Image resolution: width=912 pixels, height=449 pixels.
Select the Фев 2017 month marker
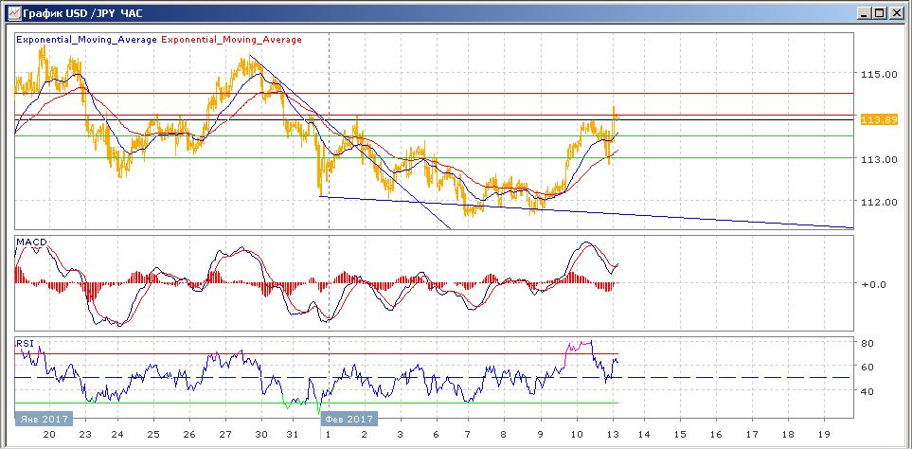pyautogui.click(x=349, y=419)
